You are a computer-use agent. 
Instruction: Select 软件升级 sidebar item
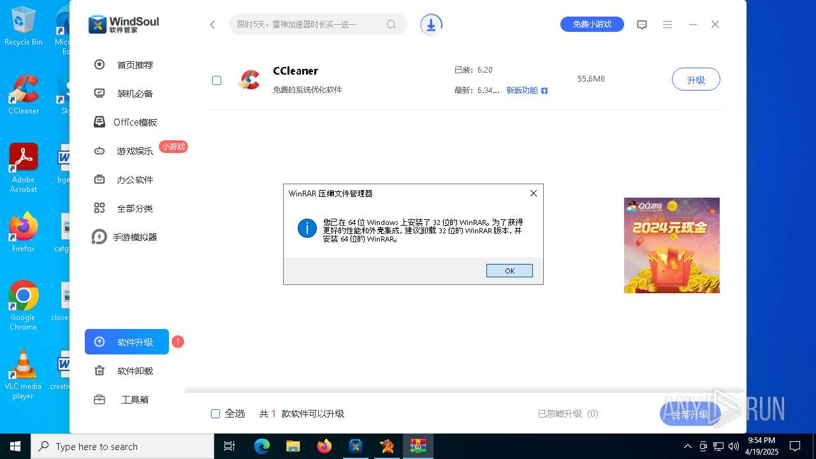(127, 342)
